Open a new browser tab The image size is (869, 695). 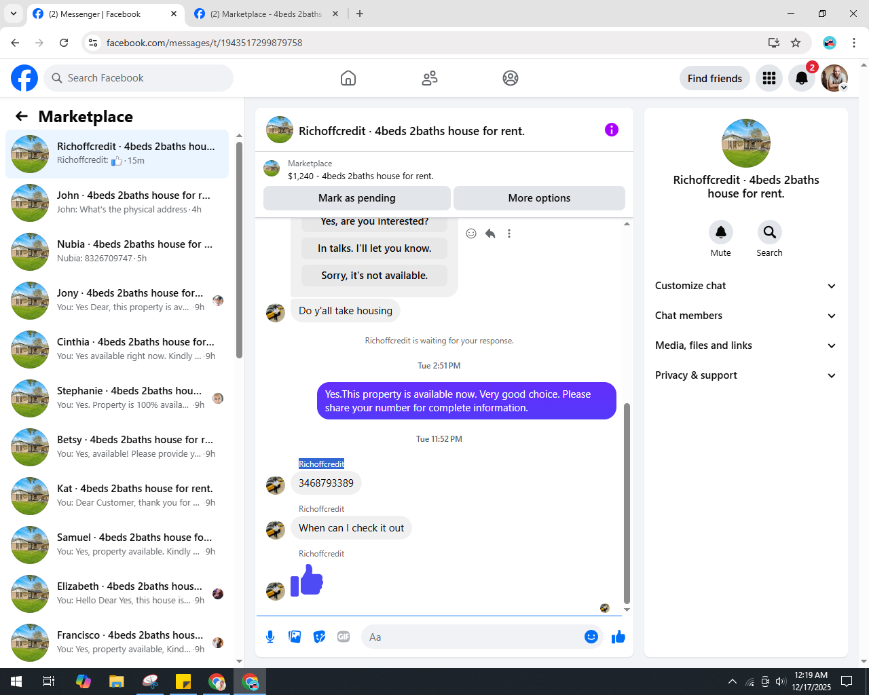click(360, 14)
